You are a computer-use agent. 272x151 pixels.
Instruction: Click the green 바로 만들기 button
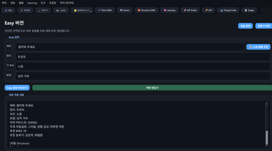tap(152, 88)
